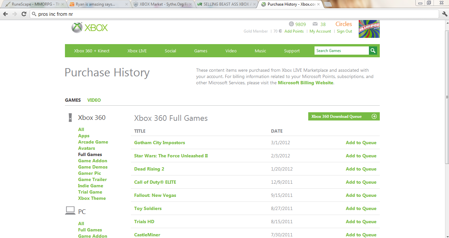Click the Gamerscore G icon
The width and height of the screenshot is (449, 238).
point(291,24)
